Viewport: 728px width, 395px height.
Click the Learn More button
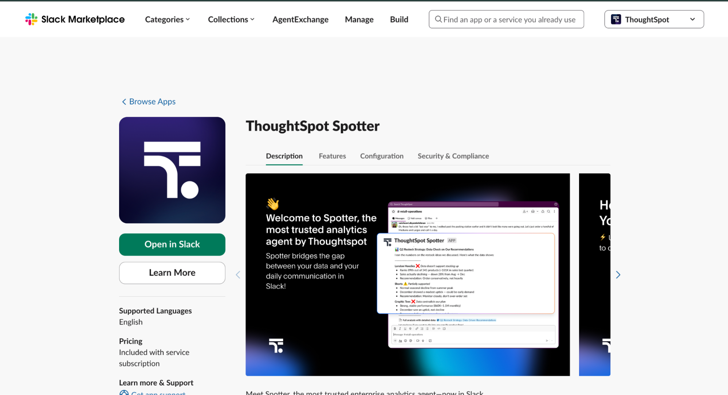[x=172, y=273]
